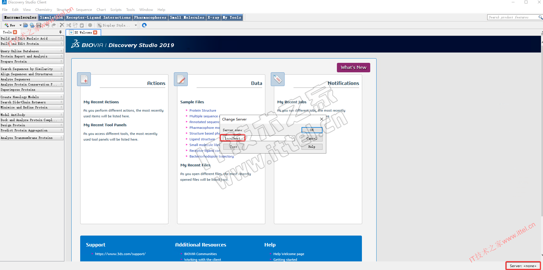Screen dimensions: 543x270
Task: Open Help Welcome page link
Action: pos(289,254)
